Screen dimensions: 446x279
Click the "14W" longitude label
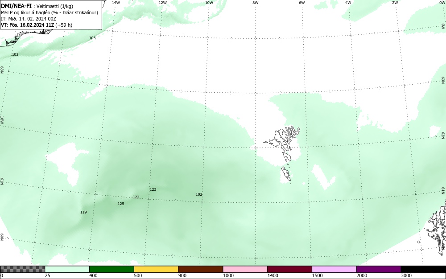[116, 3]
